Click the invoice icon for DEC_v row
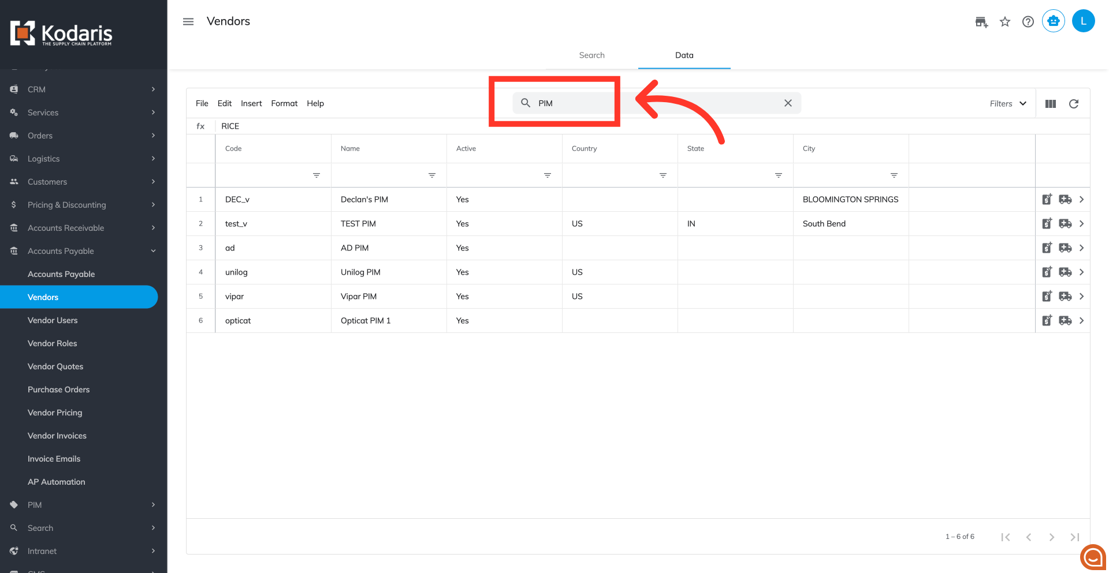Image resolution: width=1109 pixels, height=573 pixels. point(1047,199)
